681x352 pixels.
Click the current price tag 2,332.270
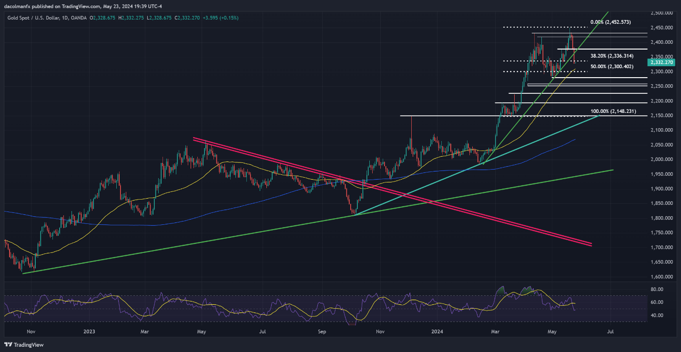pyautogui.click(x=662, y=62)
